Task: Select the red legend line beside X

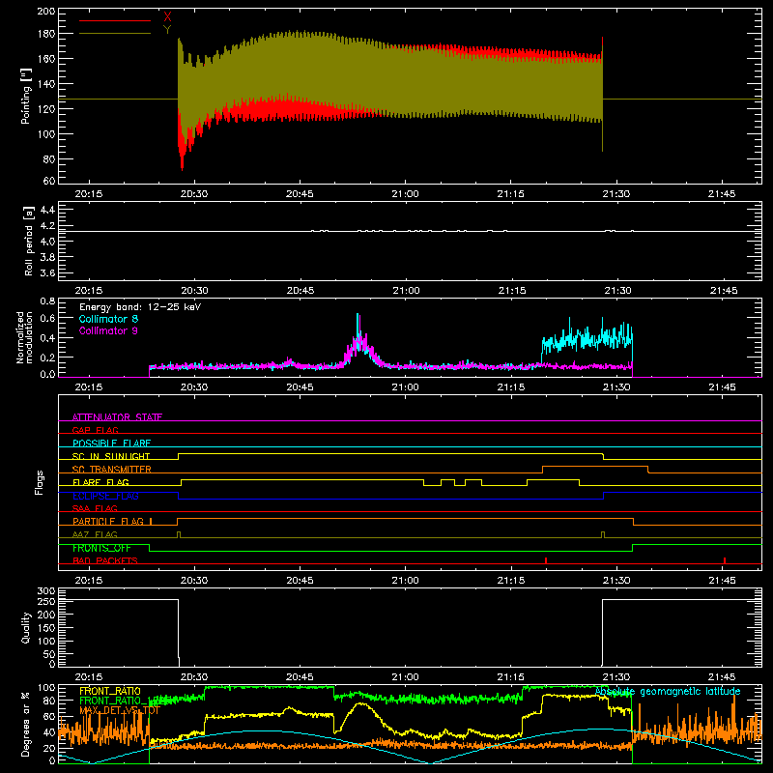Action: (115, 20)
